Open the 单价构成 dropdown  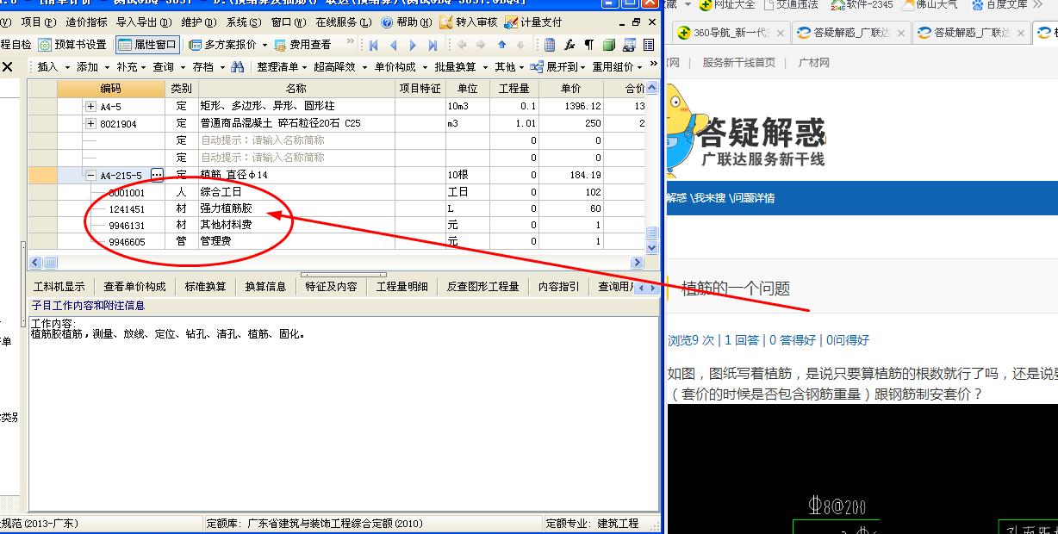point(400,66)
